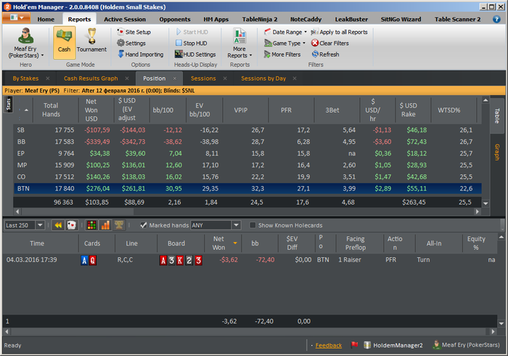Image resolution: width=508 pixels, height=356 pixels.
Task: Close the Position report tab
Action: click(175, 78)
